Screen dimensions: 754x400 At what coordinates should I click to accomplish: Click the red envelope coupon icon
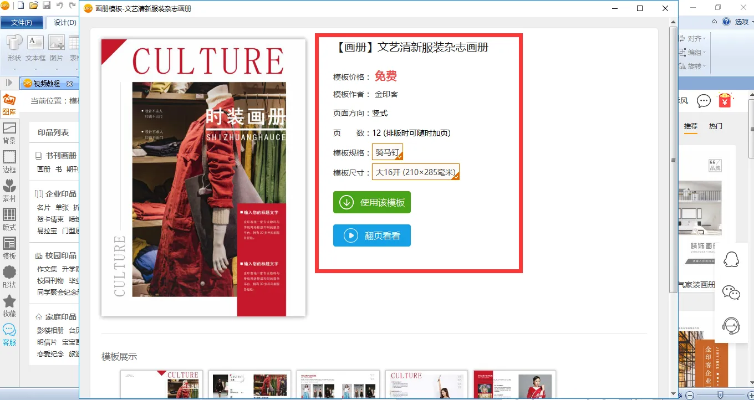[x=725, y=100]
